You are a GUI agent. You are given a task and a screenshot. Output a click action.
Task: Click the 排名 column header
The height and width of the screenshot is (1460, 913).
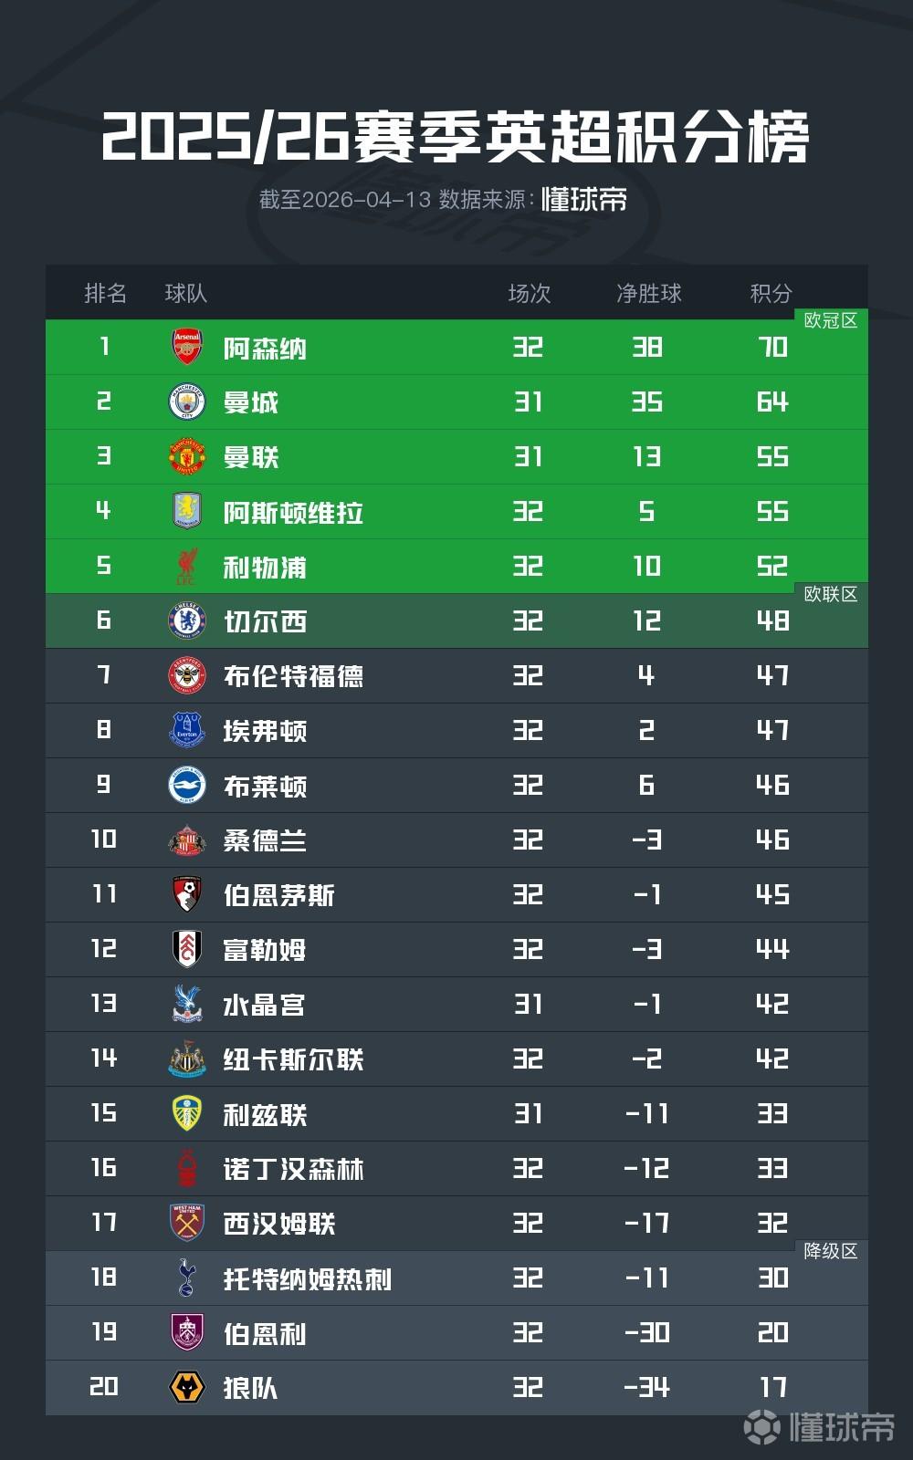pos(105,293)
